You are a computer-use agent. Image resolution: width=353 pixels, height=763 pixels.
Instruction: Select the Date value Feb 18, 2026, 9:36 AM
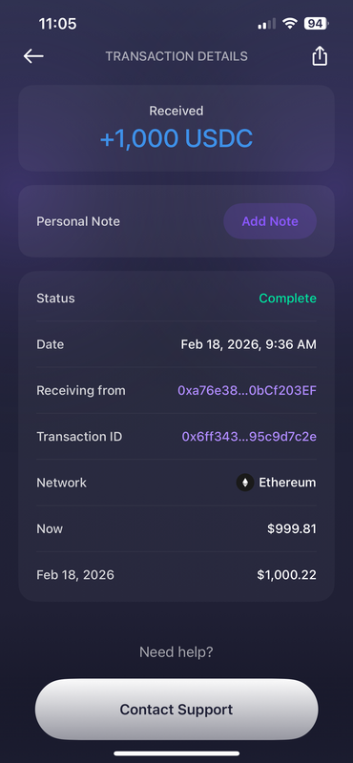click(249, 345)
